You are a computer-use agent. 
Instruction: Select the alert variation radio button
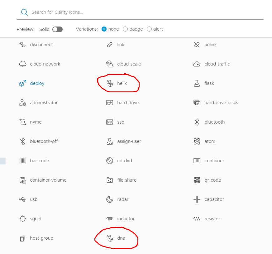click(149, 29)
